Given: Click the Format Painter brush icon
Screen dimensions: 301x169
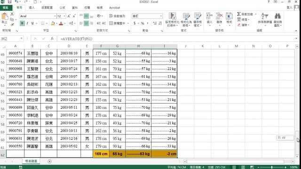Looking at the screenshot, I should [x=12, y=24].
